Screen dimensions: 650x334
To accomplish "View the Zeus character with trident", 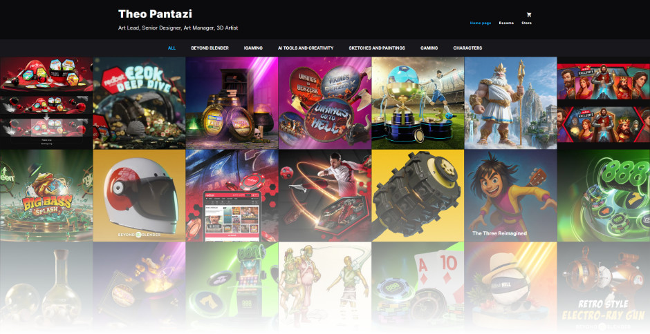I will coord(511,103).
